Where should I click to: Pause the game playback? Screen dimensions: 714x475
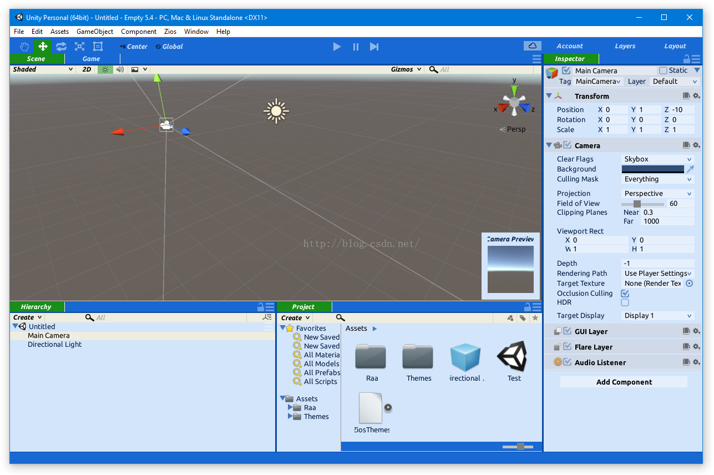click(356, 47)
